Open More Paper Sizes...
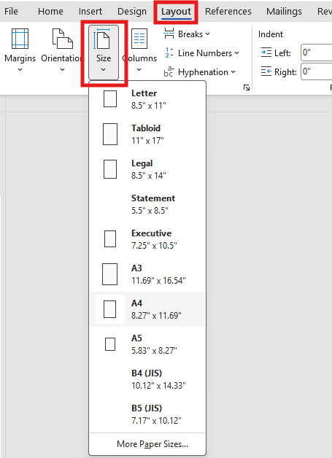 [147, 444]
